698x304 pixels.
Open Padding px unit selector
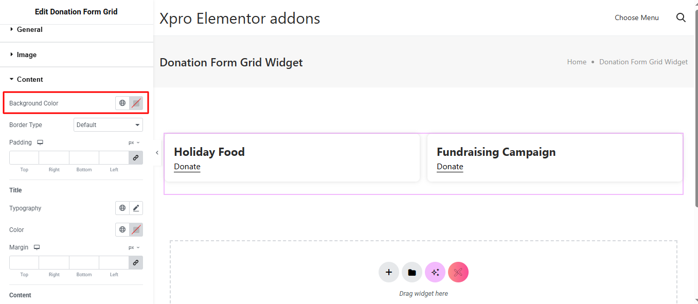tap(134, 142)
